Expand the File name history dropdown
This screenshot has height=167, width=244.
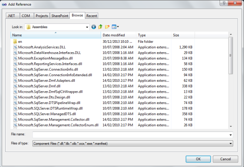230,135
